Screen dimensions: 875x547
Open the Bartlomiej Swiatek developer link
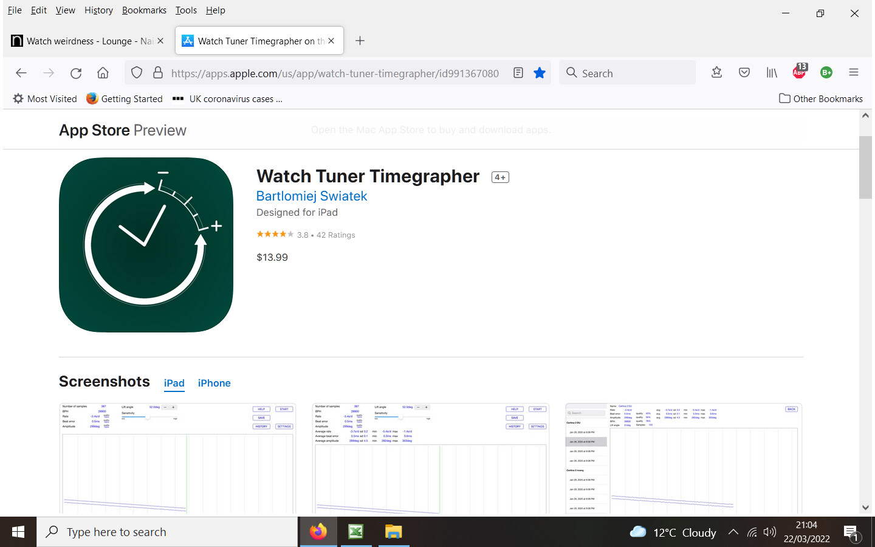(312, 196)
